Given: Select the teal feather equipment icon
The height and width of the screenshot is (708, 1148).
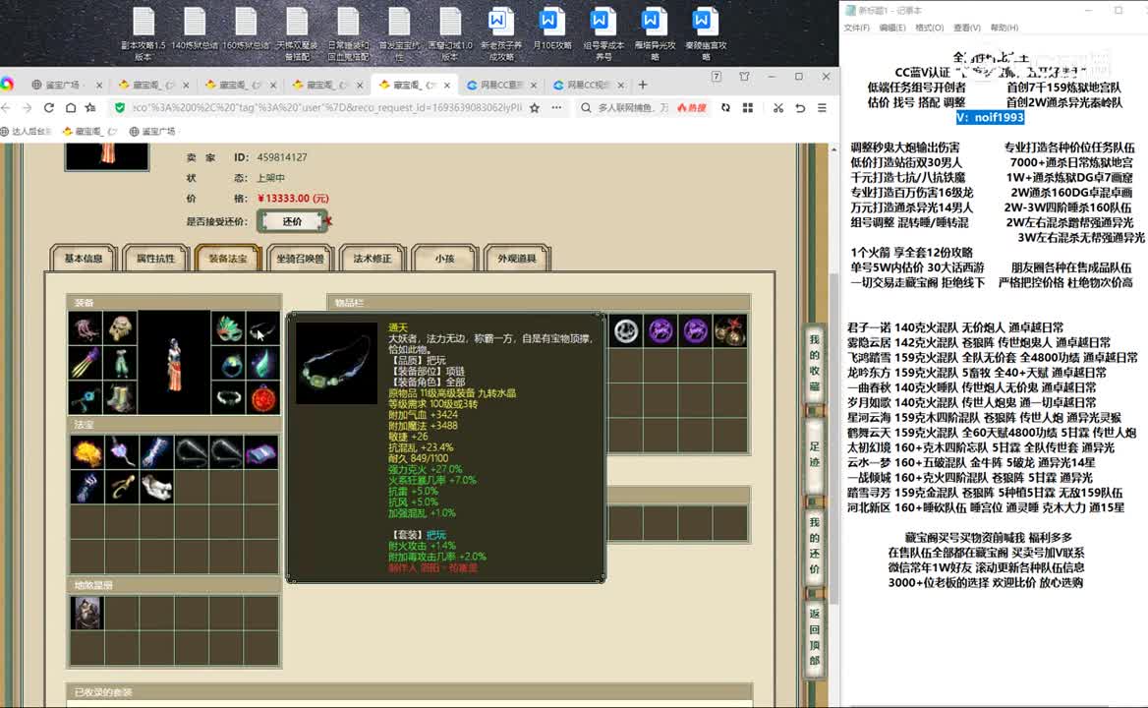Looking at the screenshot, I should click(262, 363).
